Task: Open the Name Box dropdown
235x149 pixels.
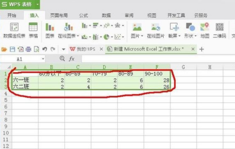Action: click(43, 59)
